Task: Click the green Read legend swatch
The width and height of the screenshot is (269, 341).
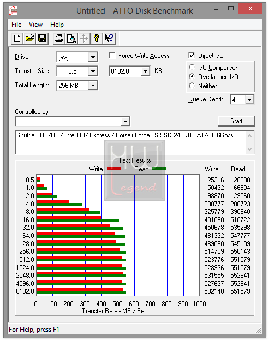Action: [x=159, y=169]
